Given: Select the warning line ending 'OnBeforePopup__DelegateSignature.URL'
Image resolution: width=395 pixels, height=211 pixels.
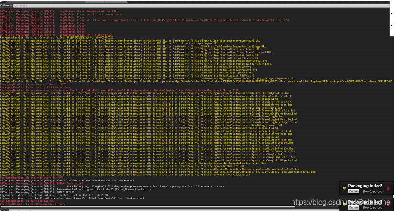Looking at the screenshot, I should [x=147, y=78].
